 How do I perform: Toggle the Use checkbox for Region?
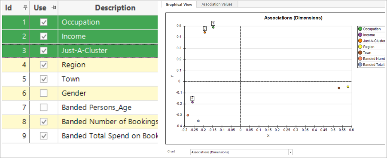pos(44,65)
